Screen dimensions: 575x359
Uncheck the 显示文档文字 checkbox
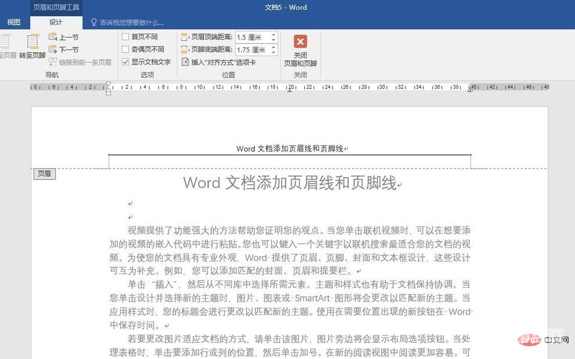[125, 62]
